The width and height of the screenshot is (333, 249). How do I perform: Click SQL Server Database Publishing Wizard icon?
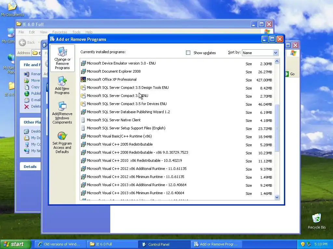click(x=83, y=112)
